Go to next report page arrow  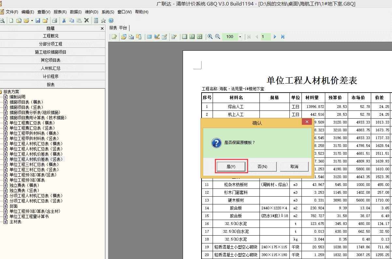click(x=275, y=37)
